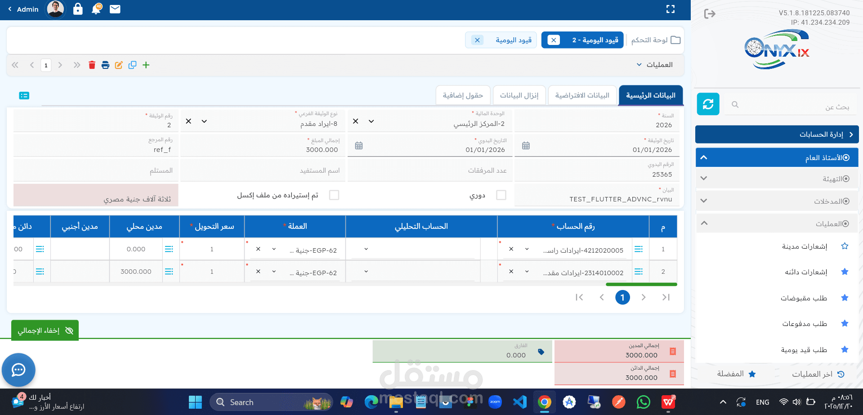Open the نوع الوثيقة الفرعي dropdown arrow

point(204,121)
